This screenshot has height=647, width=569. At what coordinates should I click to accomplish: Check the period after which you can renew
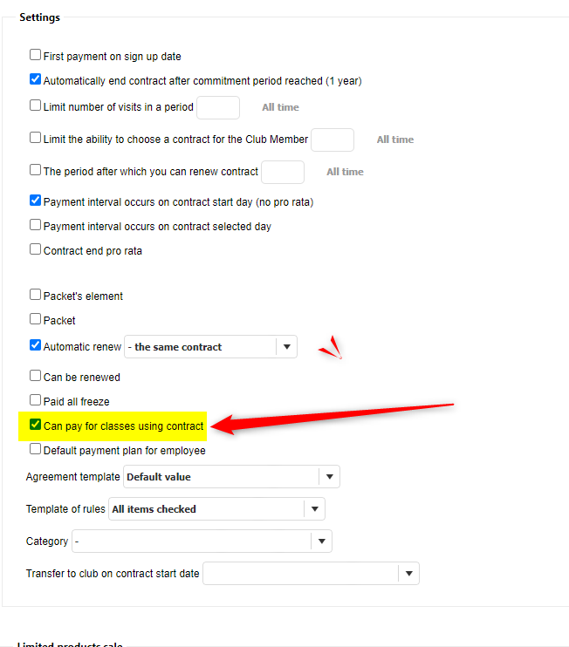[36, 170]
